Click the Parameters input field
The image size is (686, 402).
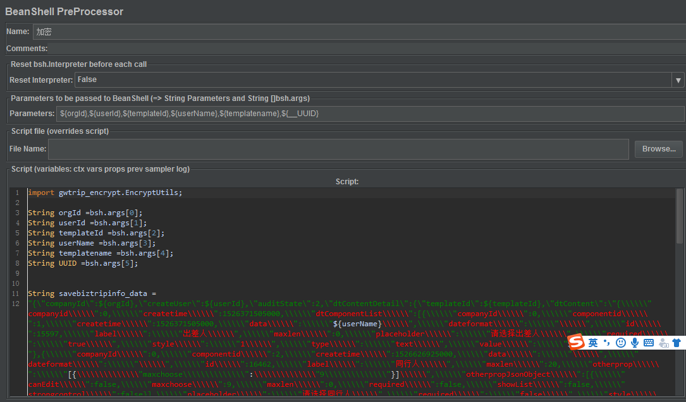pos(370,114)
